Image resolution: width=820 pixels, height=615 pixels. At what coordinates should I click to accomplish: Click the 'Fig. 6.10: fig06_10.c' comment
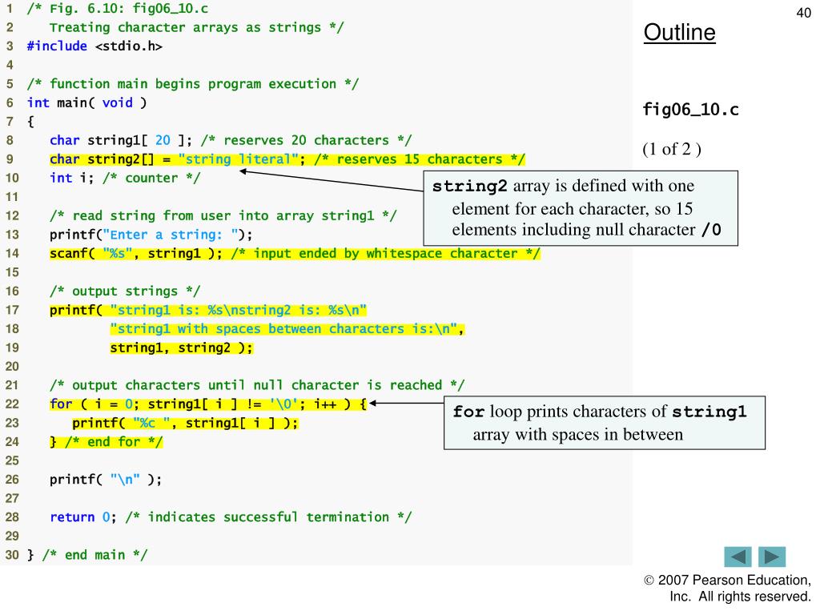click(x=118, y=8)
